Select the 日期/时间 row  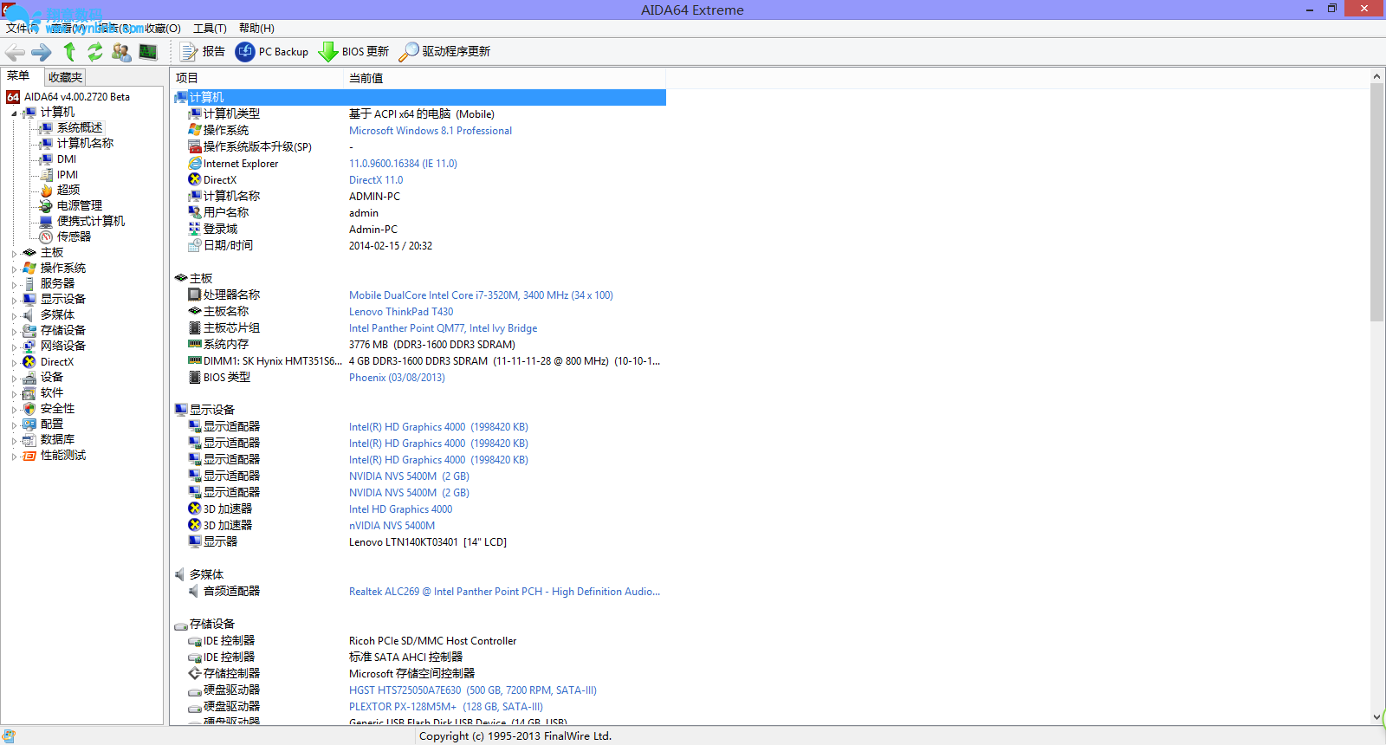(x=419, y=246)
